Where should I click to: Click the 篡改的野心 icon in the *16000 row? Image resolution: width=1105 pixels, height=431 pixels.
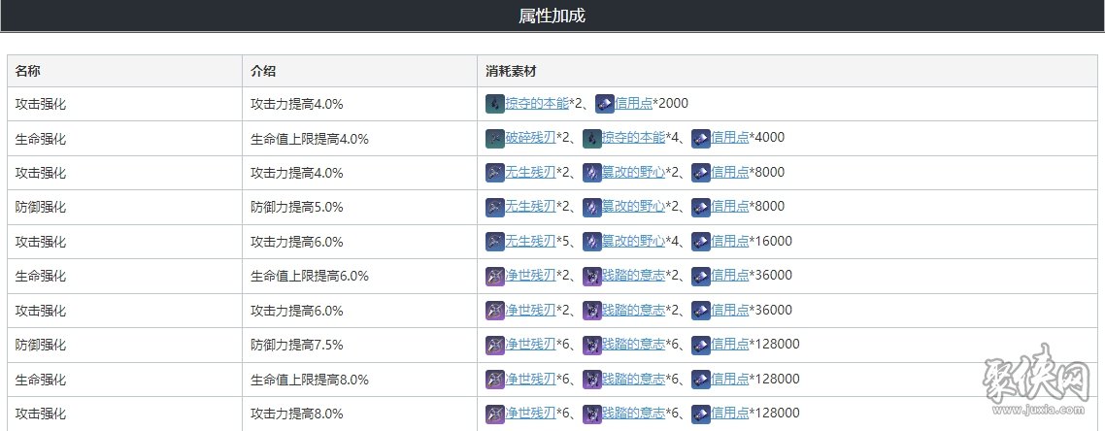(x=591, y=242)
